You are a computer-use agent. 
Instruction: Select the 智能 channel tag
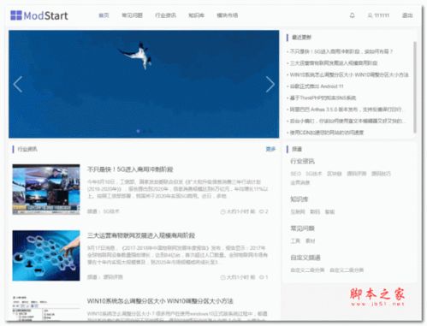329,211
